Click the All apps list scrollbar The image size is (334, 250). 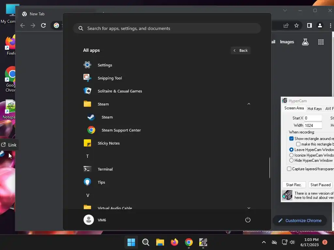270,168
